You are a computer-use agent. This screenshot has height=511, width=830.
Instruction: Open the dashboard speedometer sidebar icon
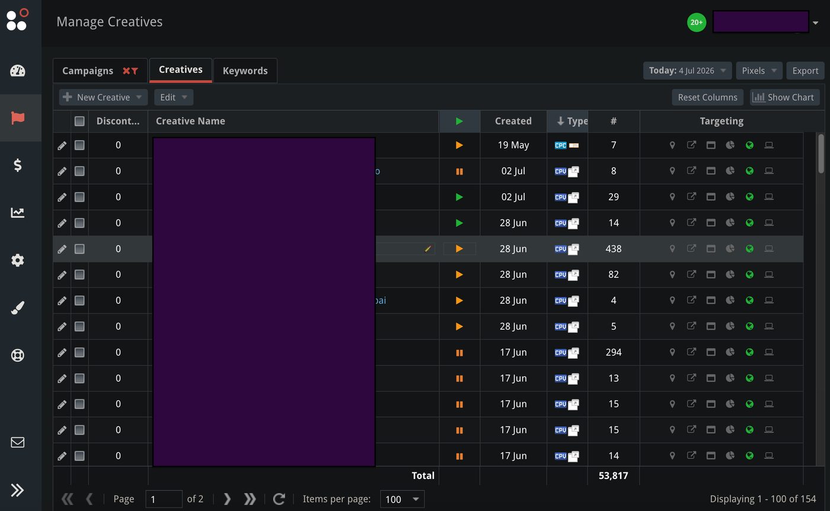click(x=18, y=71)
